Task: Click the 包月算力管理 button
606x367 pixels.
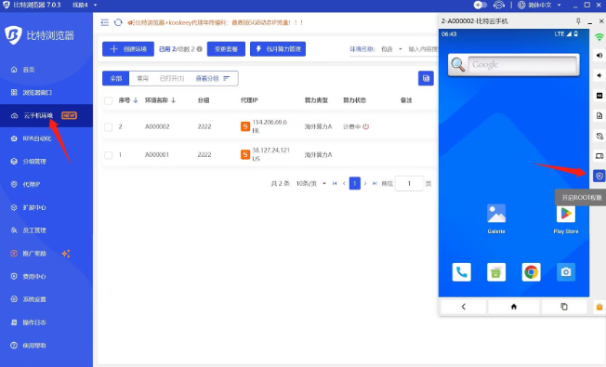Action: (x=278, y=49)
